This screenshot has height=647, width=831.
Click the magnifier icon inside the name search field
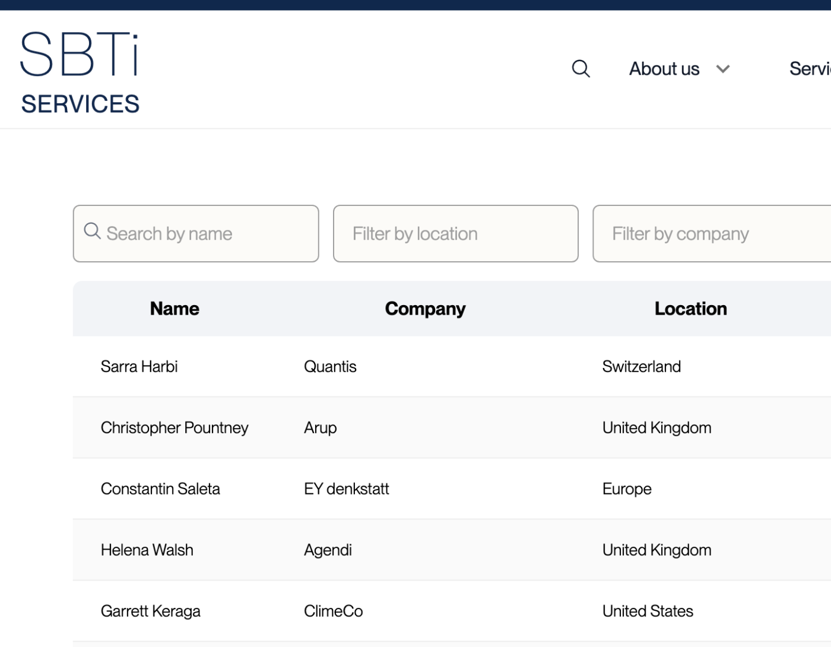[x=92, y=231]
